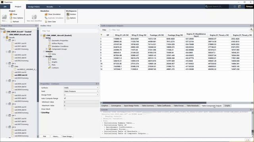The width and height of the screenshot is (254, 142).
Task: Click the search magnifier icon in title bar
Action: tap(206, 6)
